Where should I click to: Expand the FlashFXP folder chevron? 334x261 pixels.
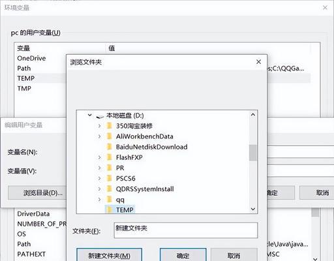pyautogui.click(x=99, y=157)
